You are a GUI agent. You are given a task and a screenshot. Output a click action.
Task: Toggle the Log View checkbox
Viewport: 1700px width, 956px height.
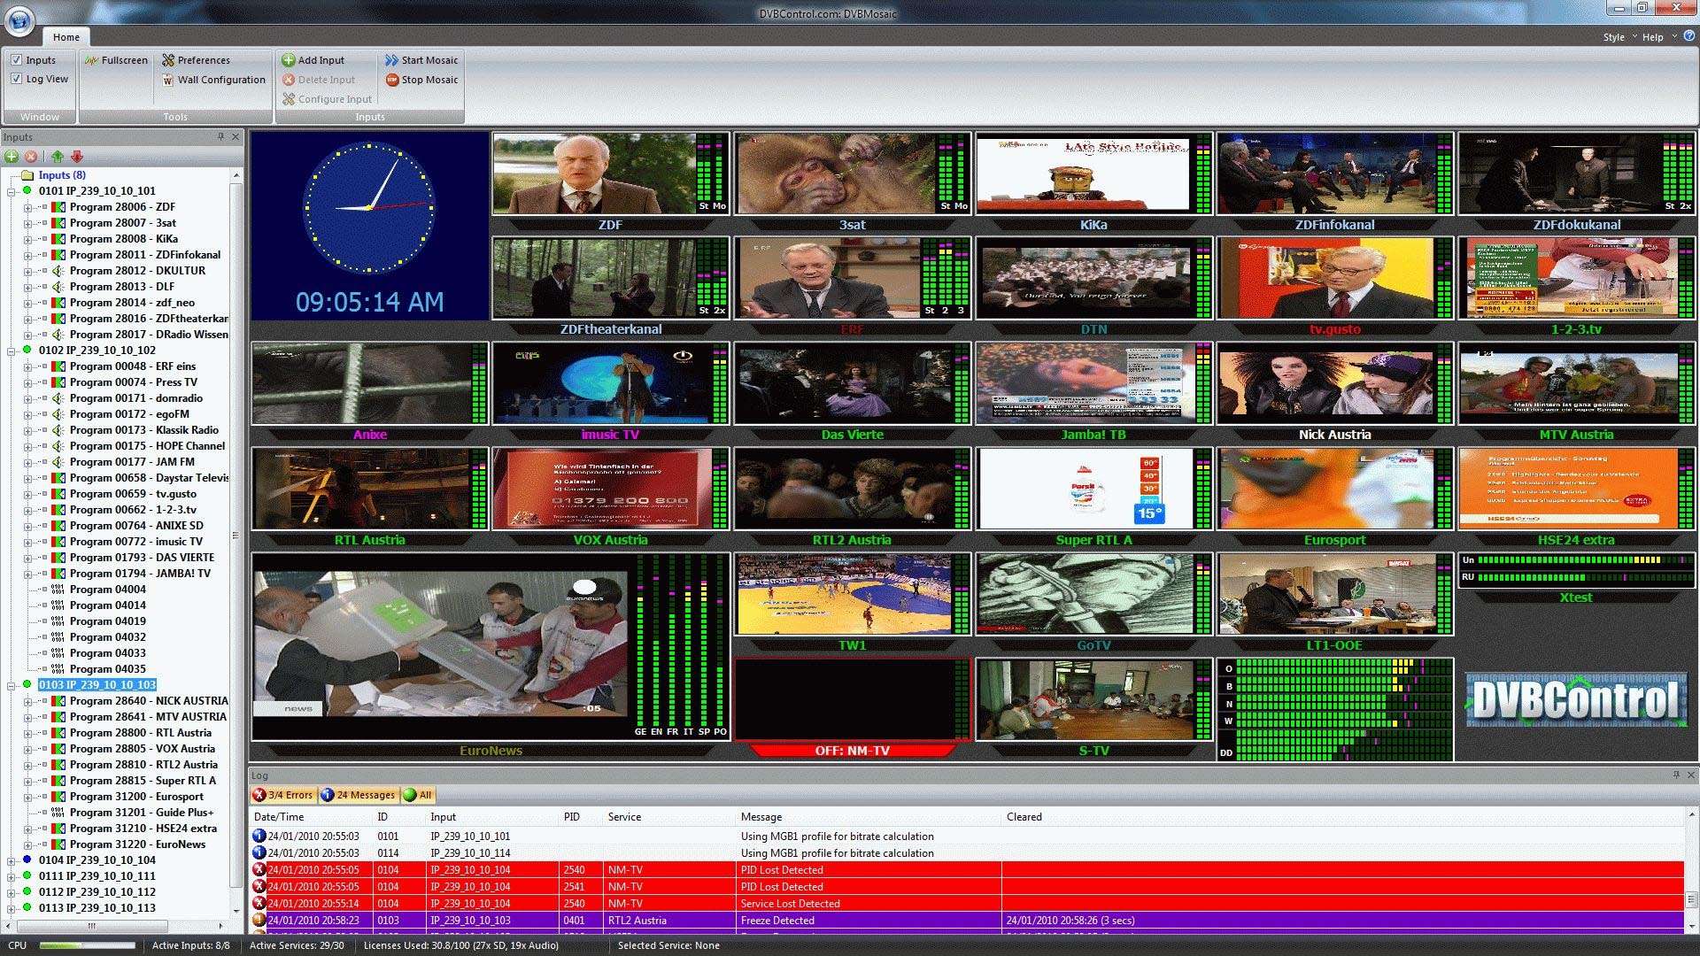[x=17, y=79]
